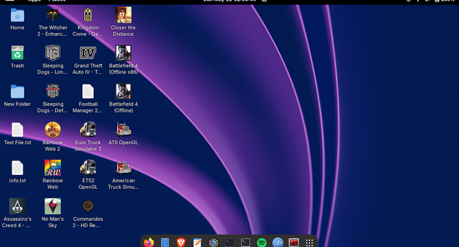
Task: Select the Rainbow Web RW icon
Action: pyautogui.click(x=53, y=168)
